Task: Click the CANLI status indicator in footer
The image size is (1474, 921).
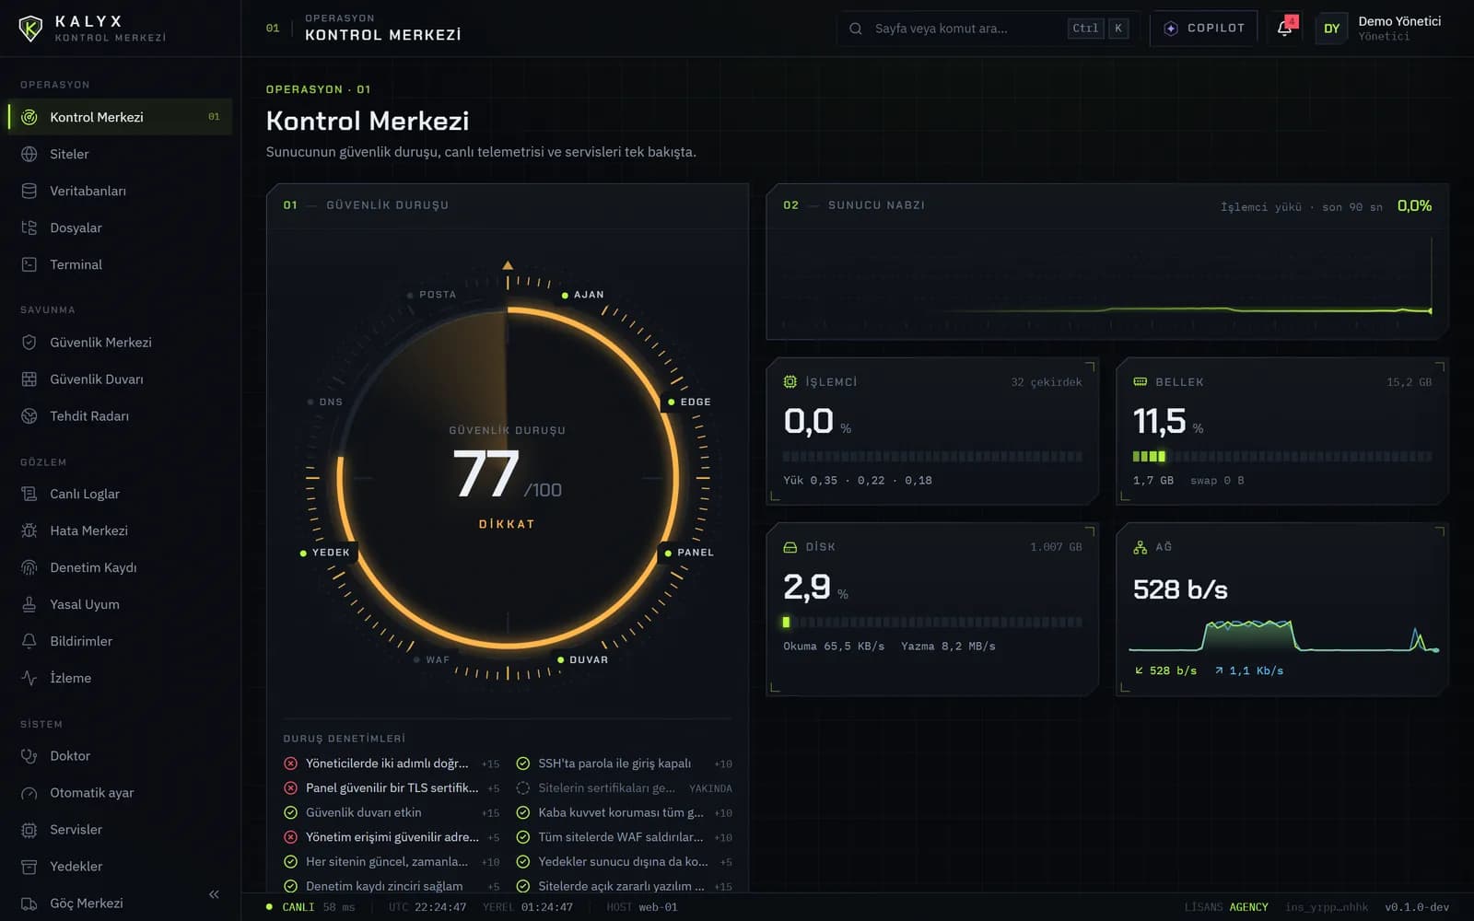Action: click(290, 907)
